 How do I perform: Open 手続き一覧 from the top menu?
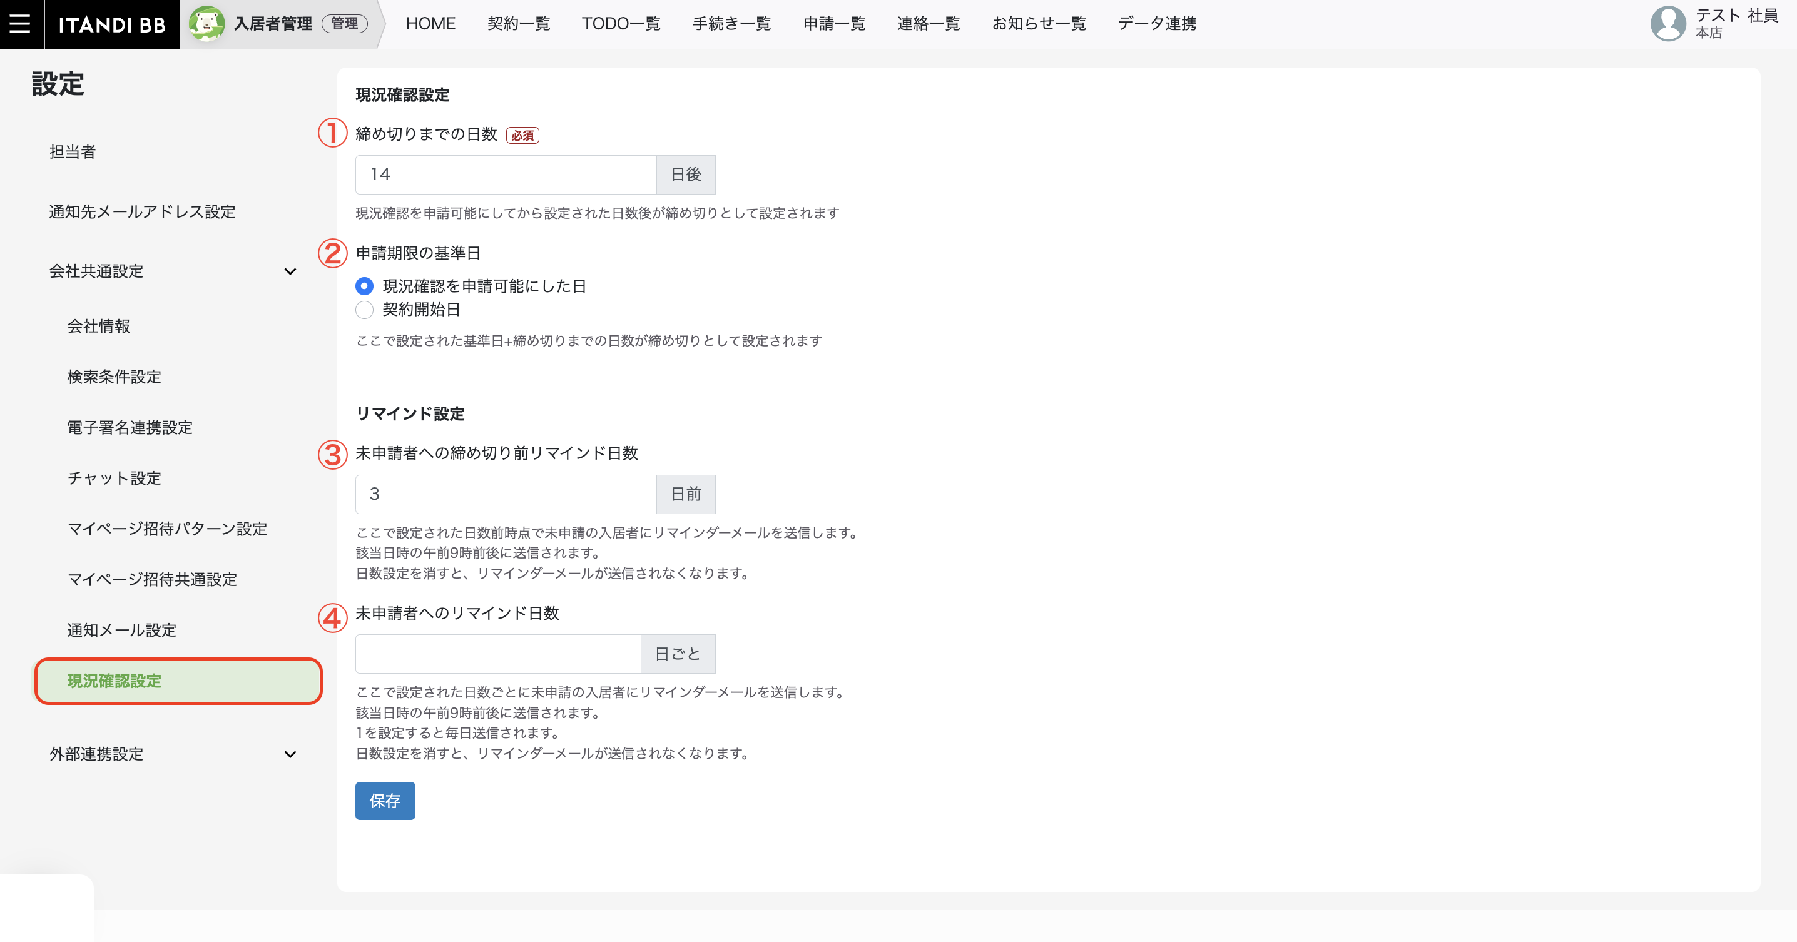[x=732, y=24]
